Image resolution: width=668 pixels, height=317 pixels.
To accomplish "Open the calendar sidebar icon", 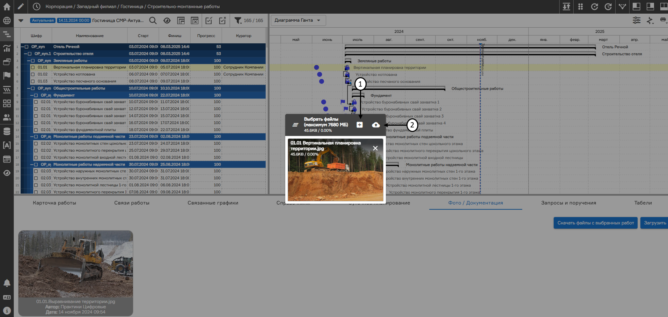I will [x=7, y=159].
